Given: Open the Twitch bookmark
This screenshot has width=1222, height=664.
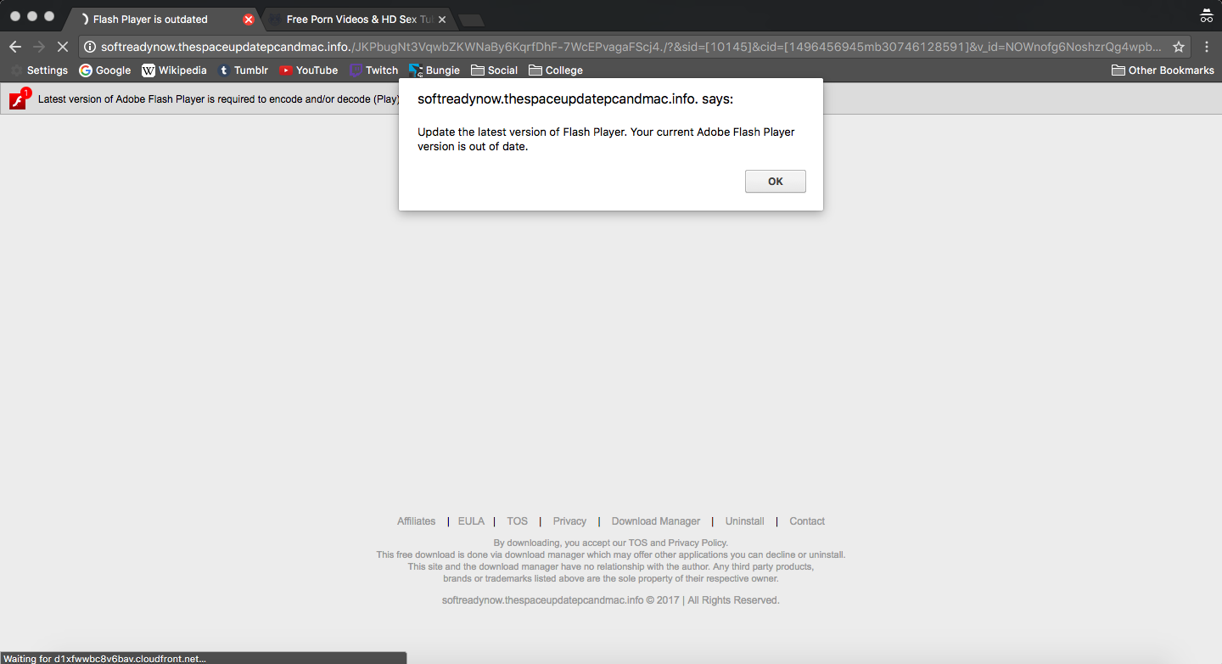Looking at the screenshot, I should click(373, 70).
